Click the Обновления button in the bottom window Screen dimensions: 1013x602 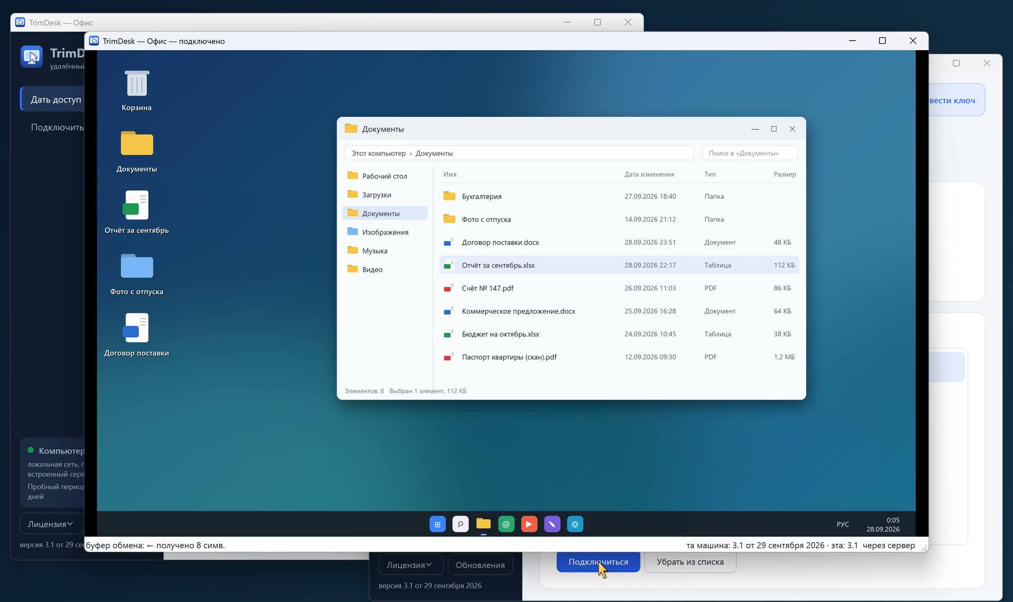[x=480, y=565]
